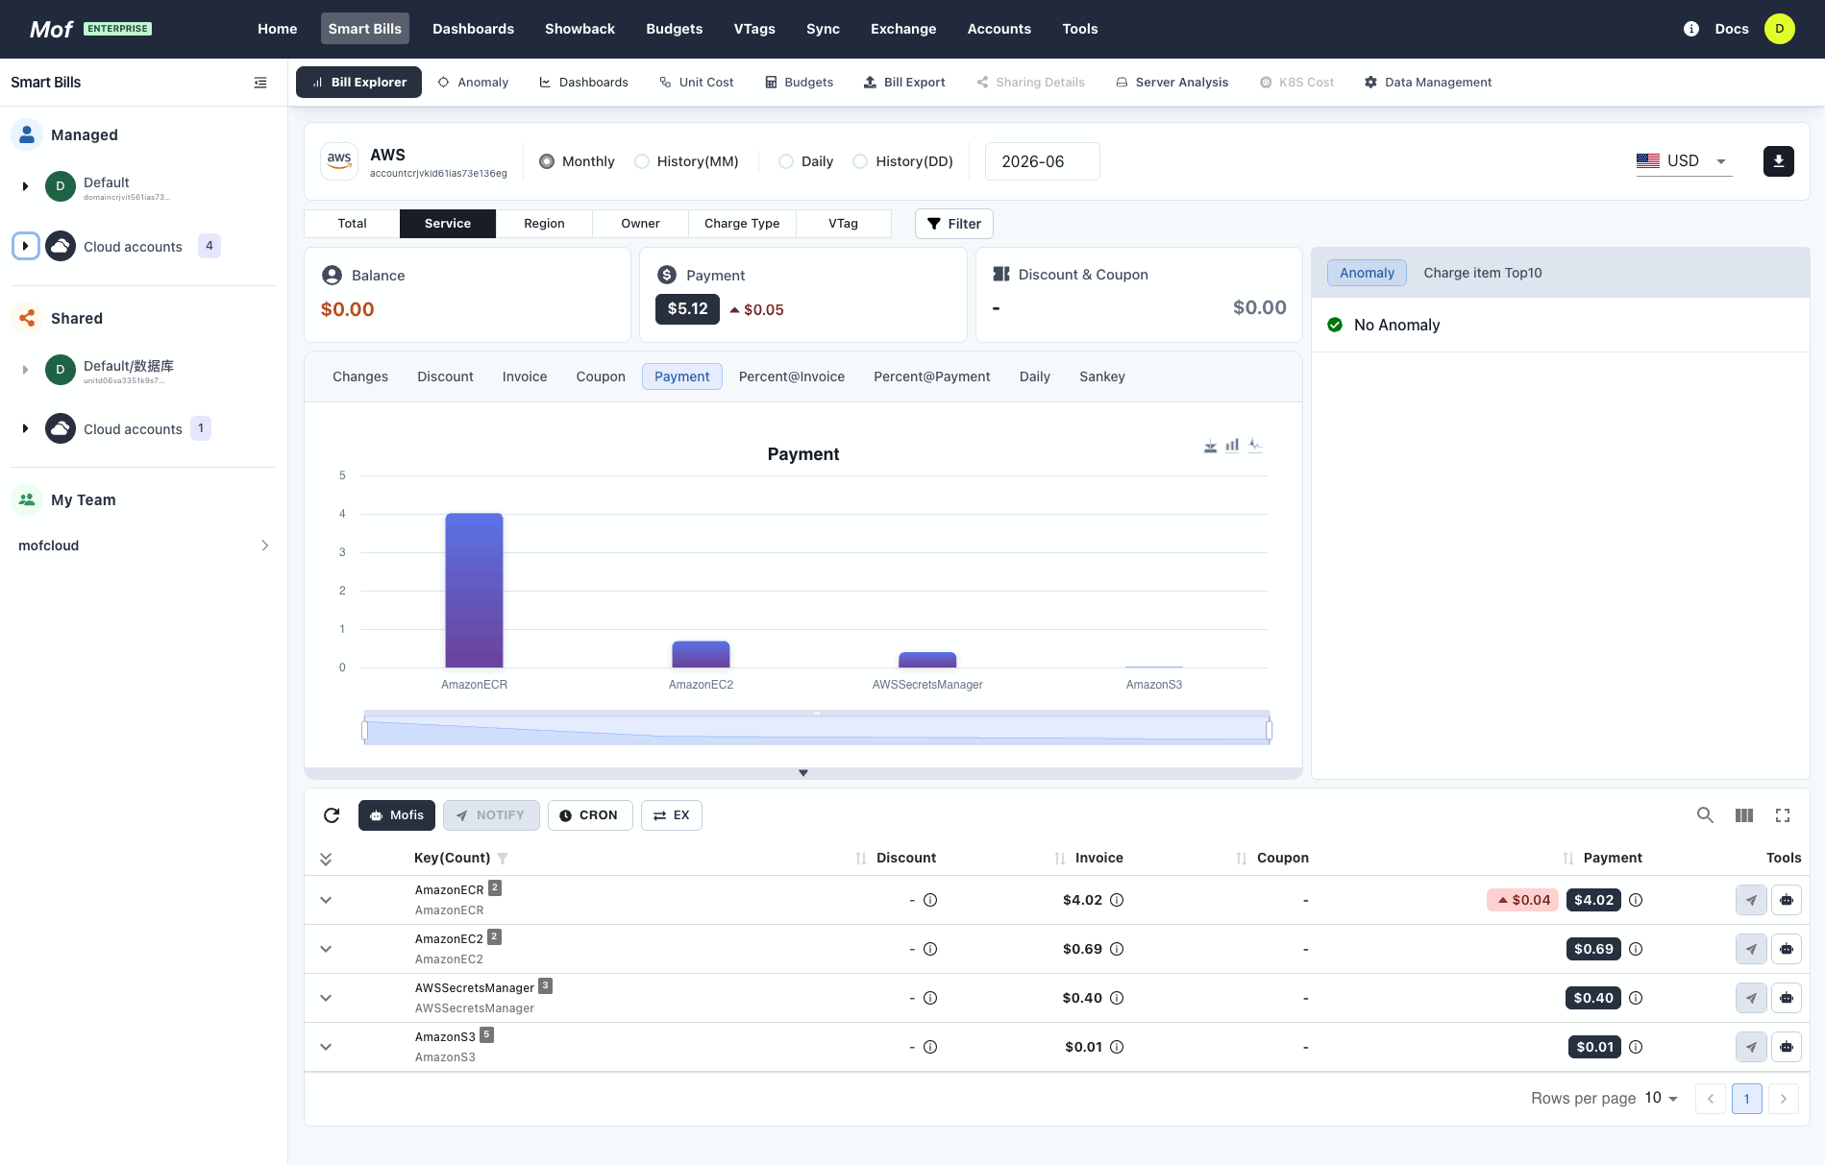The image size is (1825, 1165).
Task: Switch grouping to Total
Action: tap(352, 224)
